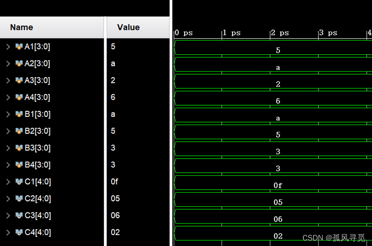The image size is (372, 246).
Task: Click value 2 in the A3 row
Action: pos(113,80)
